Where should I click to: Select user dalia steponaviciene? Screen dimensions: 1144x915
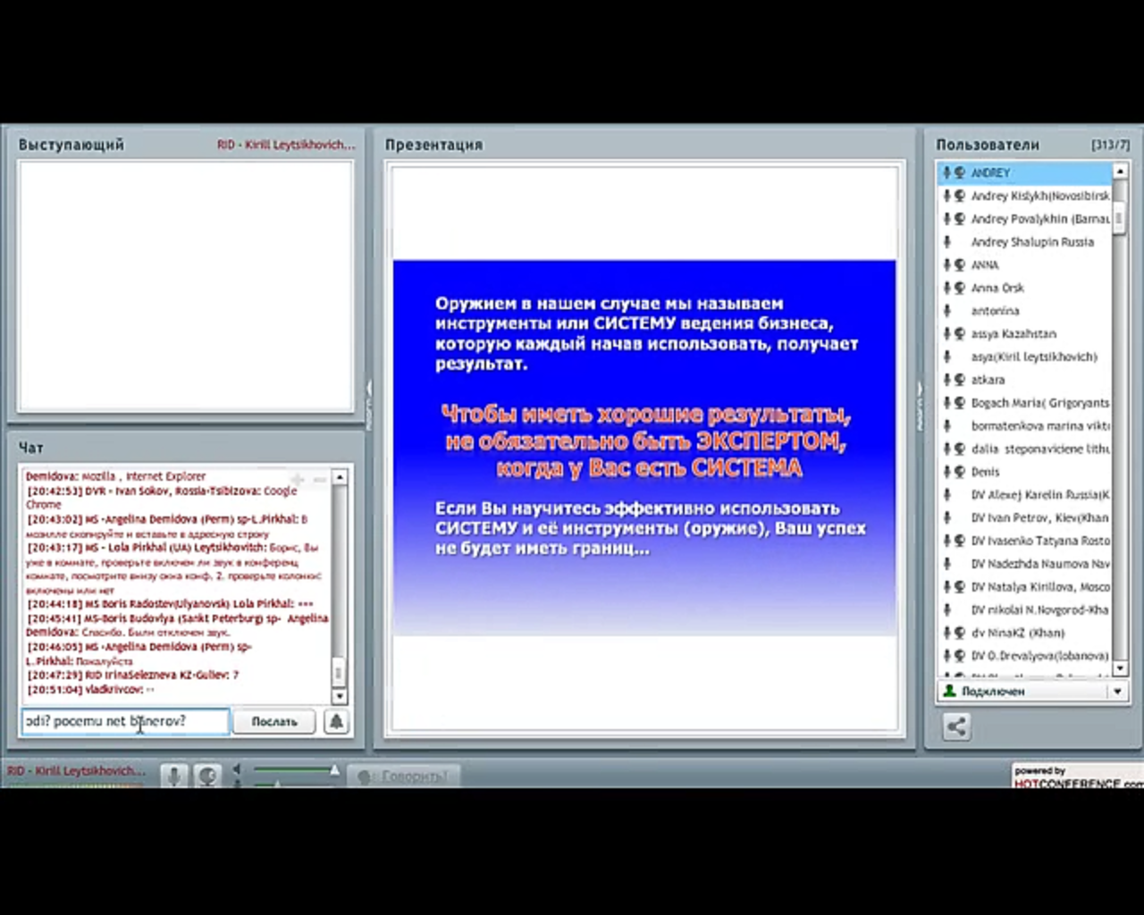tap(1024, 449)
